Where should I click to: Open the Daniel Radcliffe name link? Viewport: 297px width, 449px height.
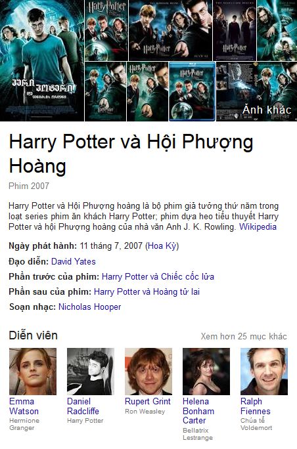click(83, 406)
